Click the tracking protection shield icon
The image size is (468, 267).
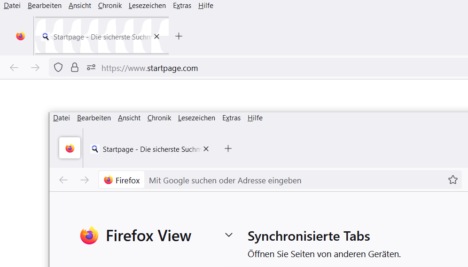[58, 68]
